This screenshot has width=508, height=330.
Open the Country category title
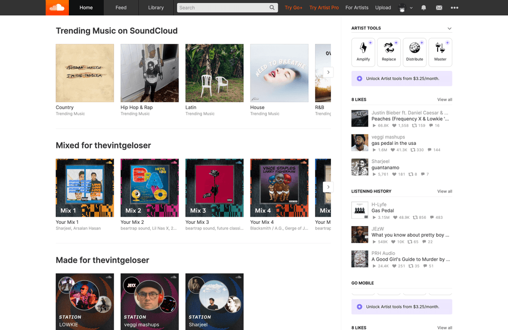[64, 107]
